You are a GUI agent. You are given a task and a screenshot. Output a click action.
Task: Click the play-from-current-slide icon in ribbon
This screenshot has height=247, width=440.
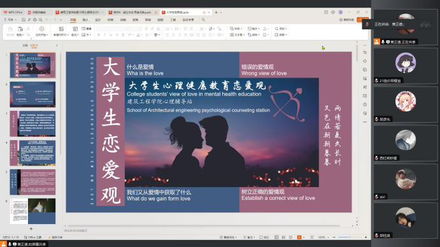41,29
